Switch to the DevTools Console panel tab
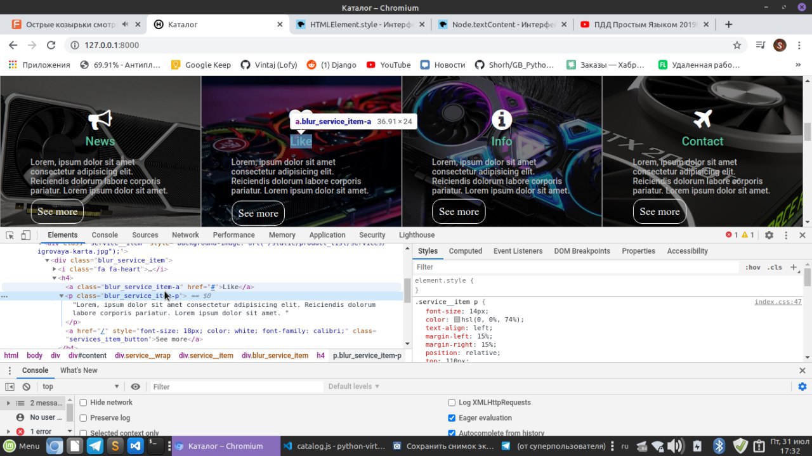Screen dimensions: 812x456 click(105, 235)
